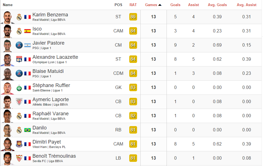Sort by Avg. Assist column header
The image size is (263, 166).
tap(246, 5)
